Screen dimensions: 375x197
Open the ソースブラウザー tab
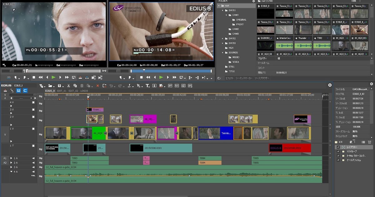click(x=262, y=78)
